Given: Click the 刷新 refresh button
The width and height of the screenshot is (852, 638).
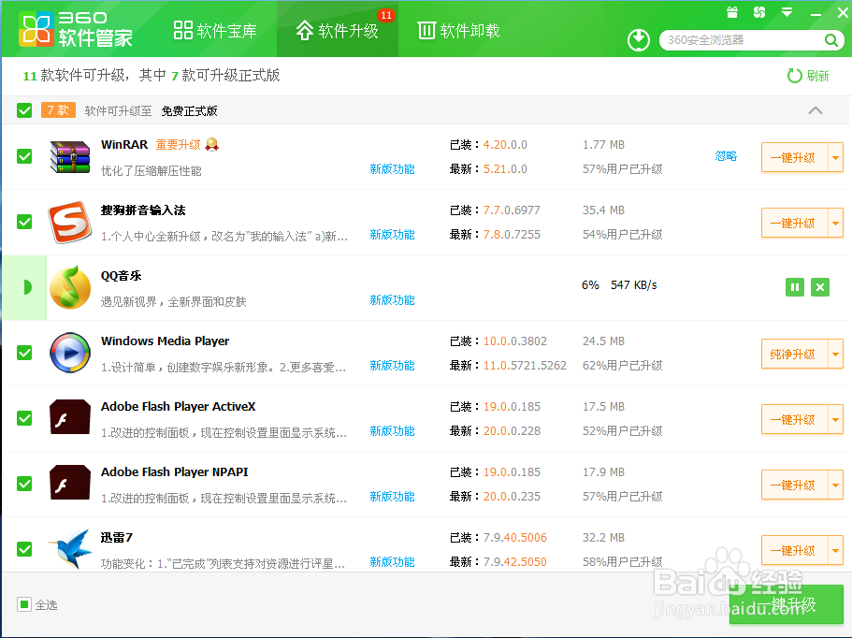Looking at the screenshot, I should (x=809, y=76).
